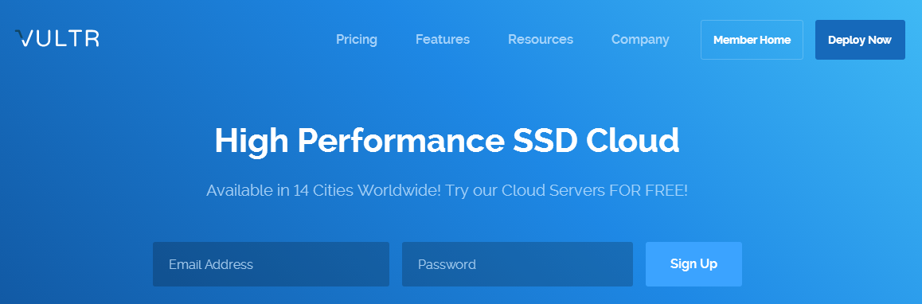Click the Deploy Now button

[860, 40]
